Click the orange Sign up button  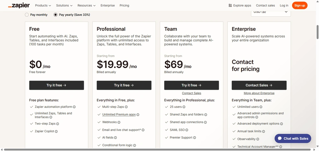click(x=300, y=6)
